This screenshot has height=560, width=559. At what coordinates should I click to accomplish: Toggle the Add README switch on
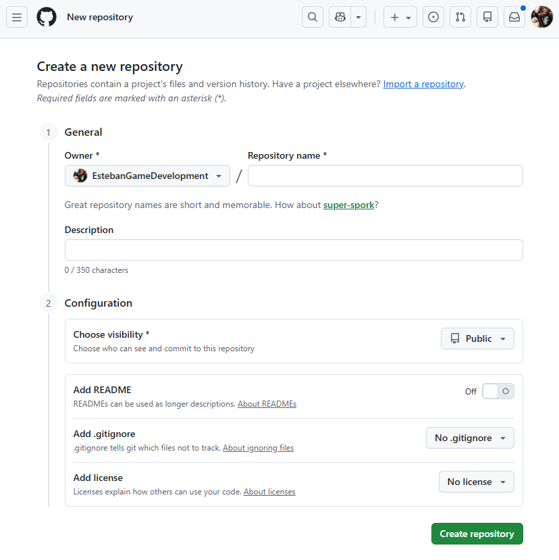[498, 391]
